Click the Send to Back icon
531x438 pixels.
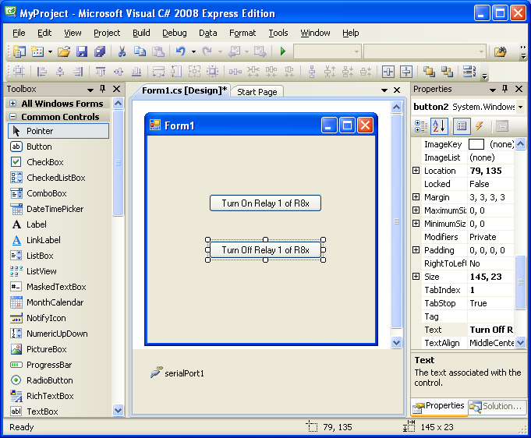[447, 72]
